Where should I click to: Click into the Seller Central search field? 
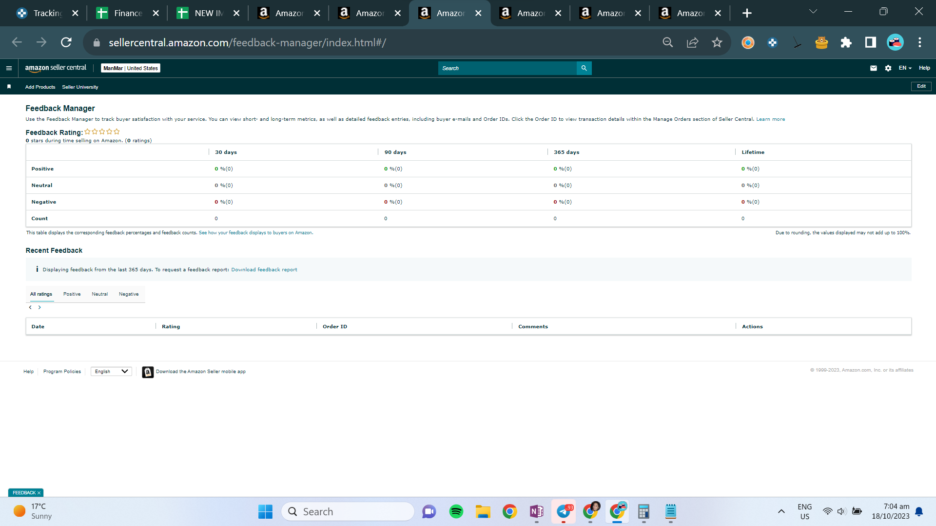coord(507,68)
